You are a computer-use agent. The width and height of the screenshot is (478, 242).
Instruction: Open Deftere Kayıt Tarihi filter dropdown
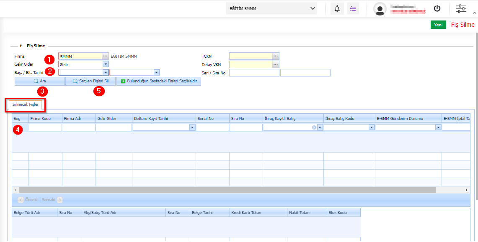192,128
